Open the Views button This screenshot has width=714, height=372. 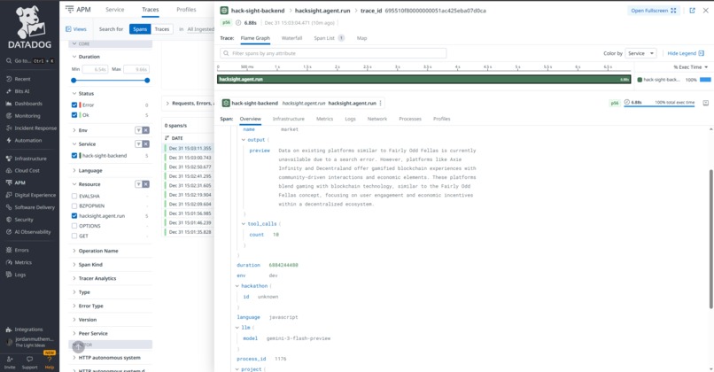pyautogui.click(x=76, y=29)
